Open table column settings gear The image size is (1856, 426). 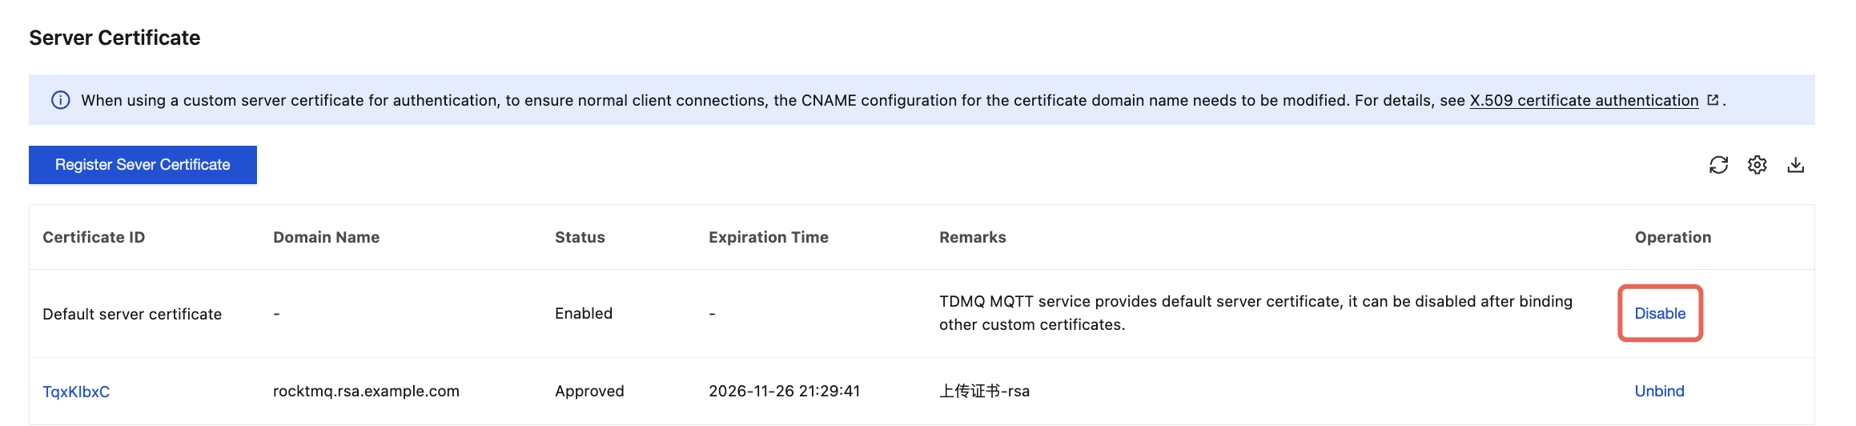(x=1757, y=165)
